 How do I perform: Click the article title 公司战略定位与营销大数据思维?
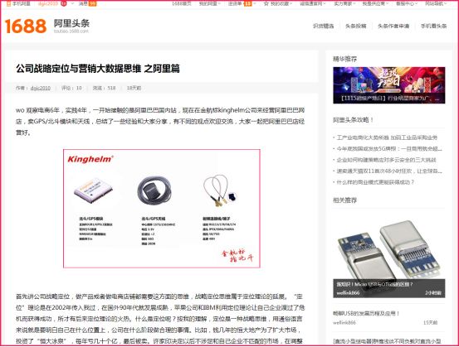[x=98, y=69]
